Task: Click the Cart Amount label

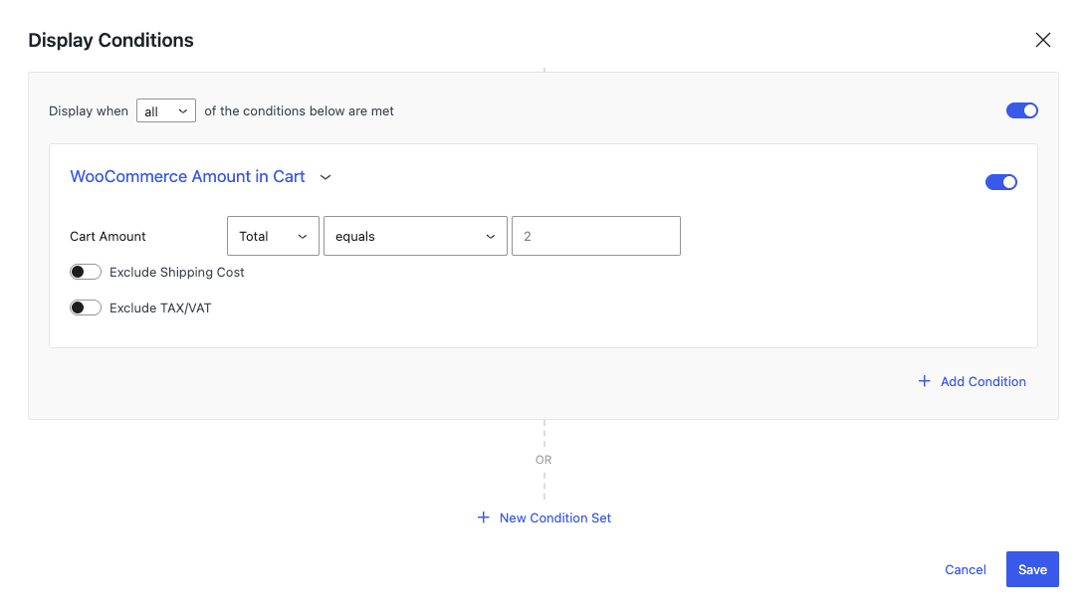Action: (109, 236)
